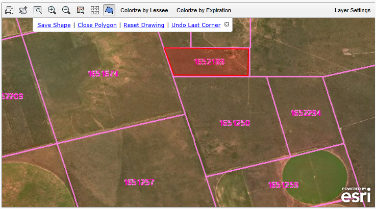Close the drawing options popup
The image size is (376, 209).
[227, 24]
